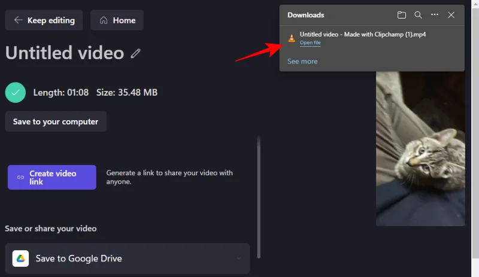The height and width of the screenshot is (277, 479).
Task: Click the Untitled video title text
Action: (x=65, y=53)
